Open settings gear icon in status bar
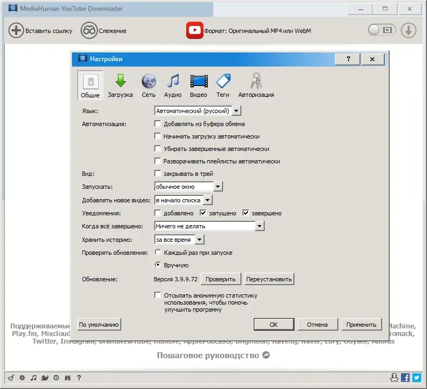The width and height of the screenshot is (427, 389). (22, 378)
